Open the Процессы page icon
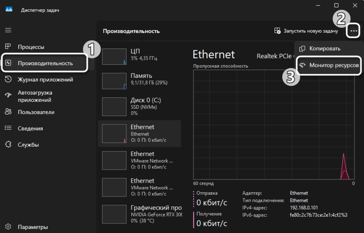364x233 pixels. coord(8,47)
